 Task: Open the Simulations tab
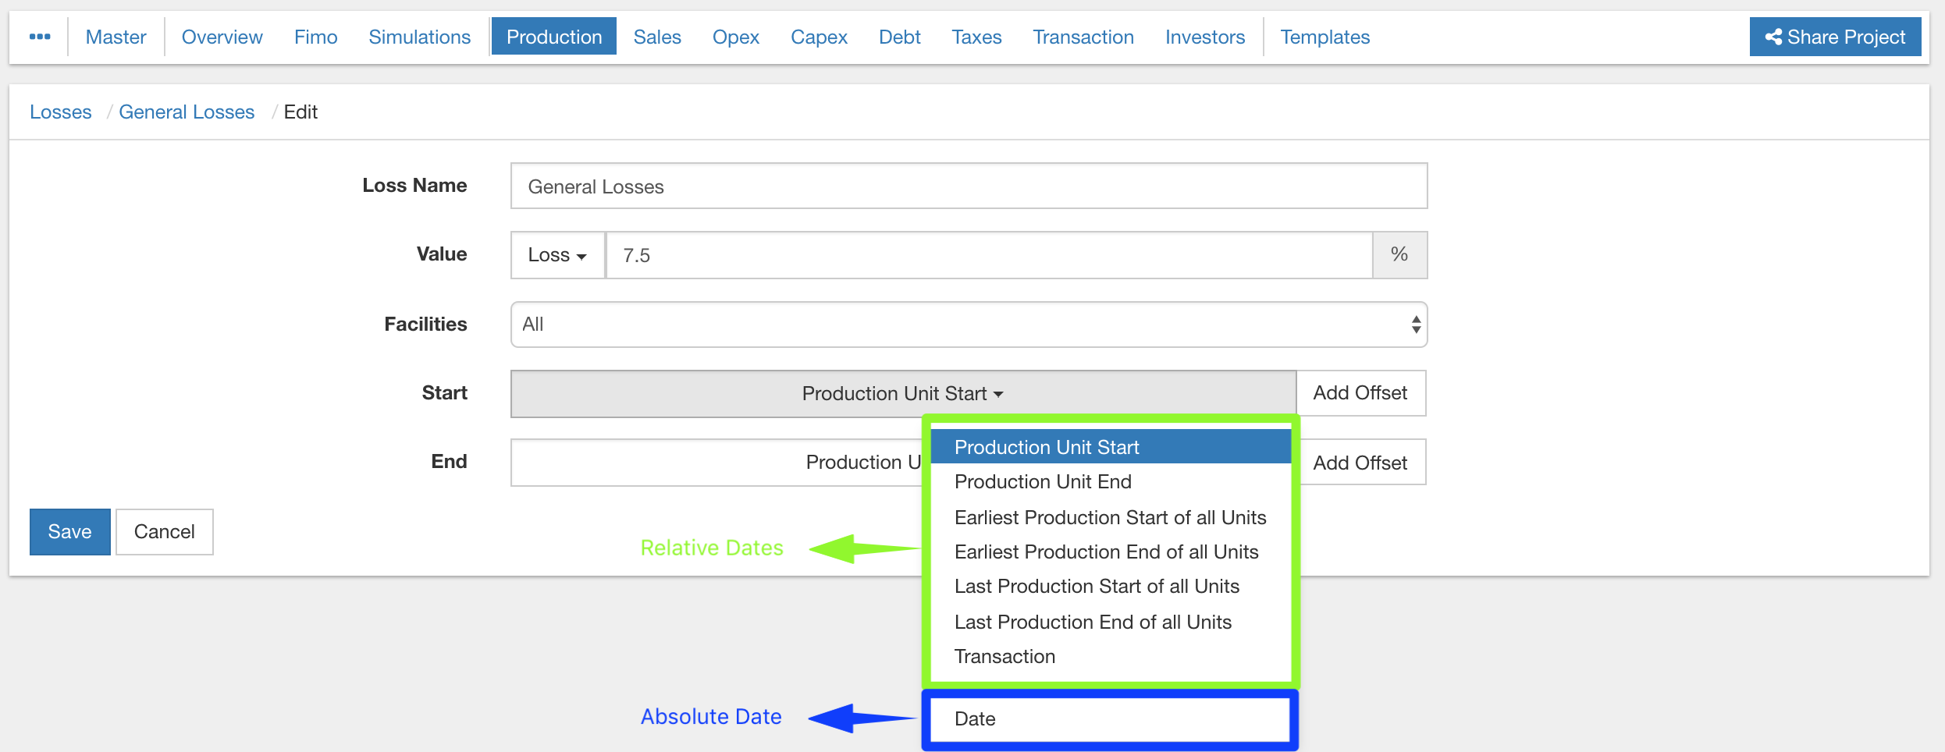coord(419,37)
